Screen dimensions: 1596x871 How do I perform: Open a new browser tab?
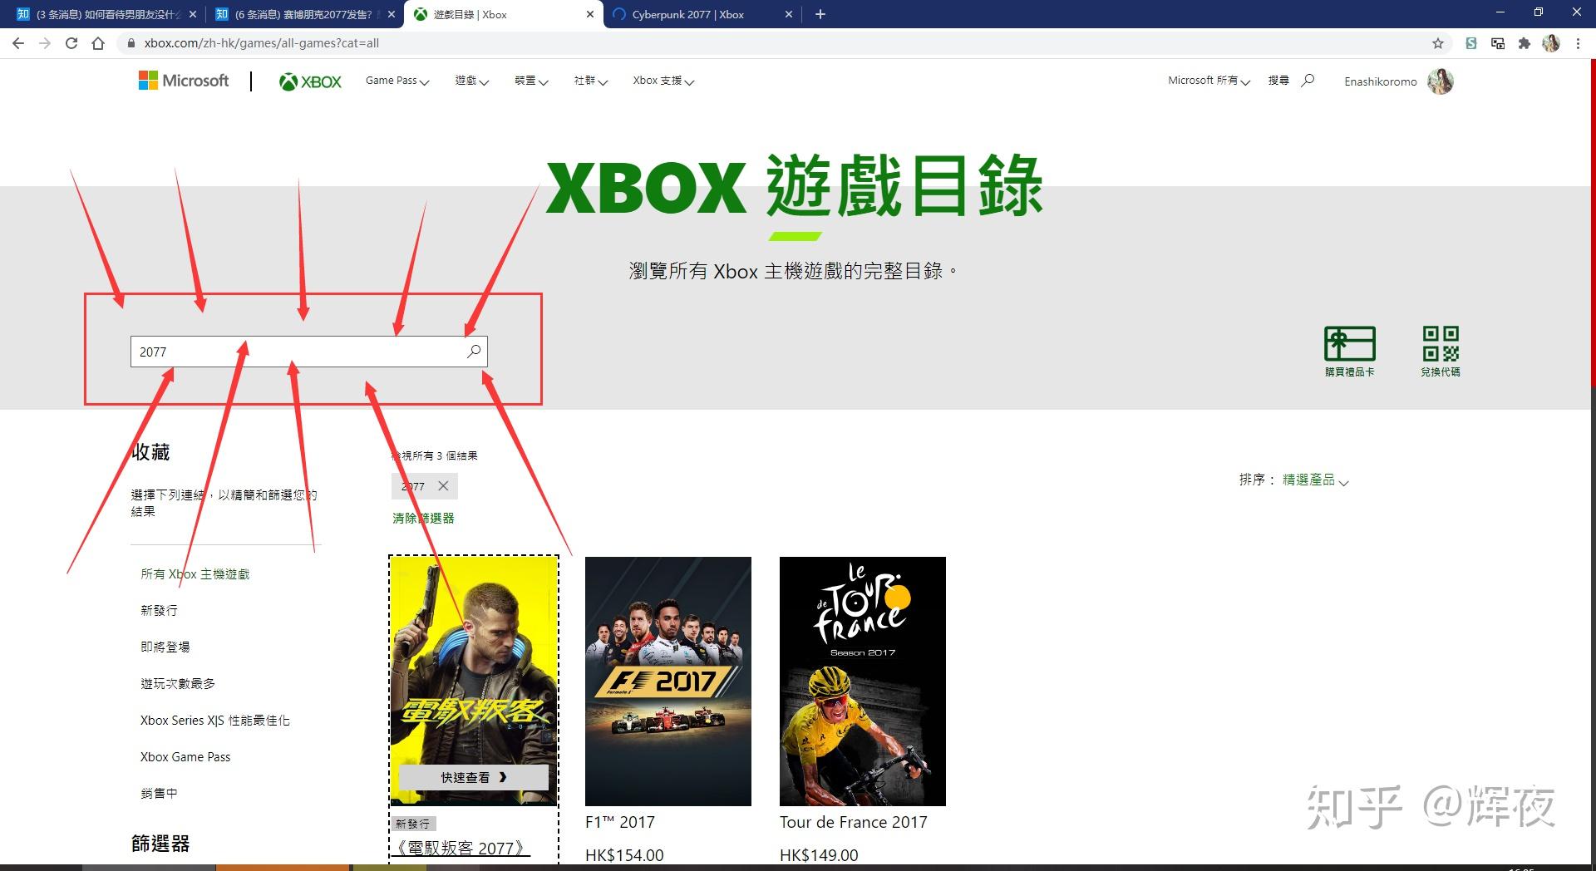(x=820, y=14)
